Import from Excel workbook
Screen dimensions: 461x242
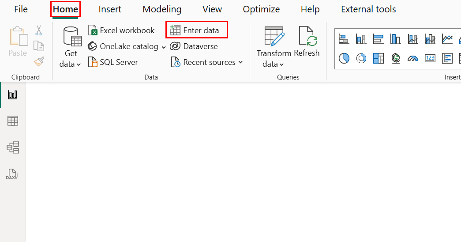click(x=121, y=30)
